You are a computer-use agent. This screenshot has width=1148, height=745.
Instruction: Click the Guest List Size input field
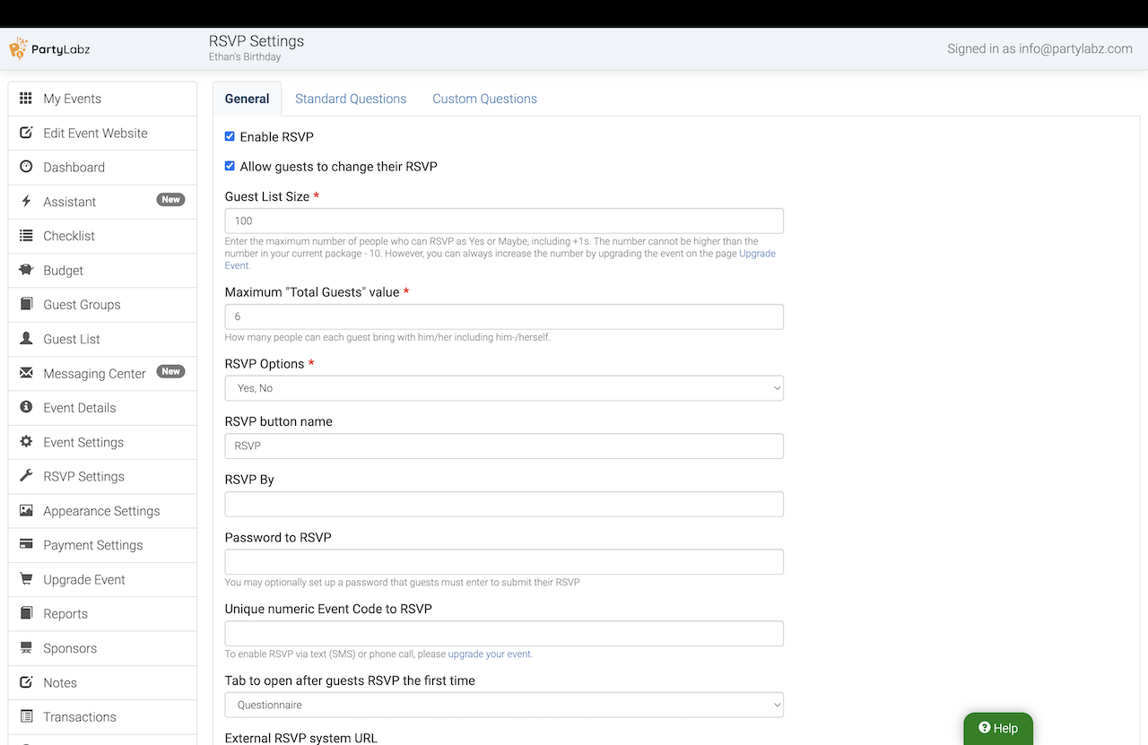[503, 221]
